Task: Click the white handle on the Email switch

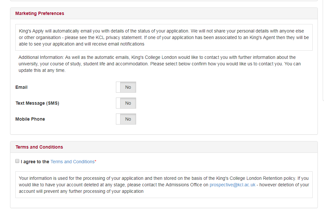Action: pos(118,87)
